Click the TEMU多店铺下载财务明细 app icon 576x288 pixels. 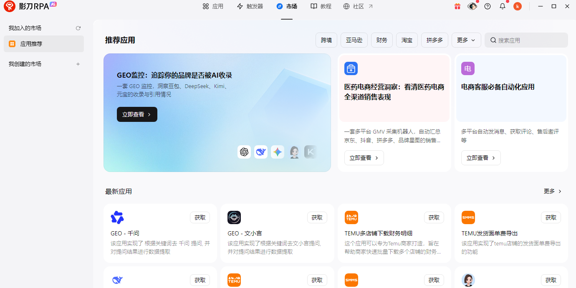tap(351, 217)
